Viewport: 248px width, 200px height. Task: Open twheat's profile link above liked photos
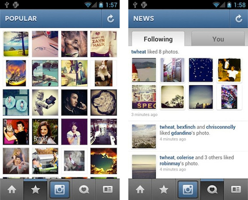coord(138,52)
